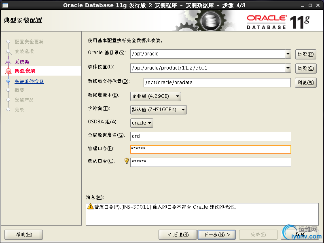Expand the Oracle 基目录 dropdown arrow
Image resolution: width=324 pixels, height=243 pixels.
288,54
